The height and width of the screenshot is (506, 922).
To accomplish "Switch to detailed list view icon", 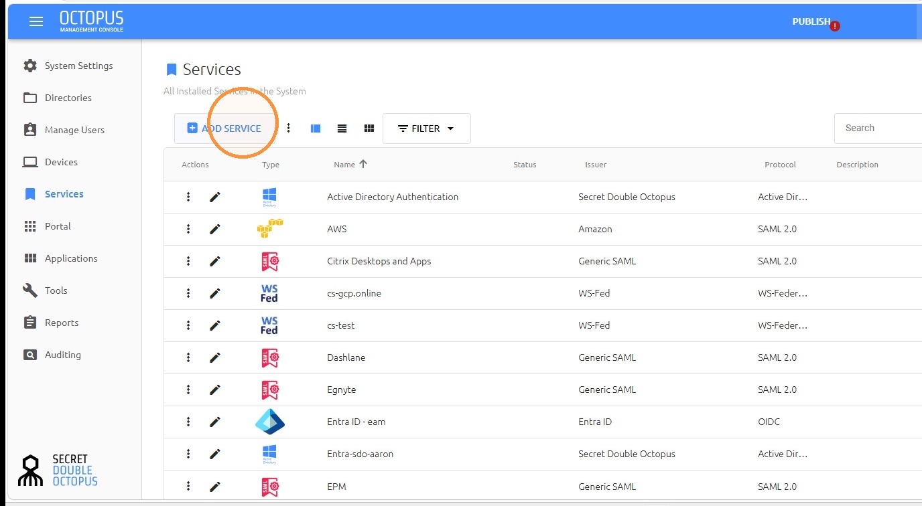I will click(316, 129).
